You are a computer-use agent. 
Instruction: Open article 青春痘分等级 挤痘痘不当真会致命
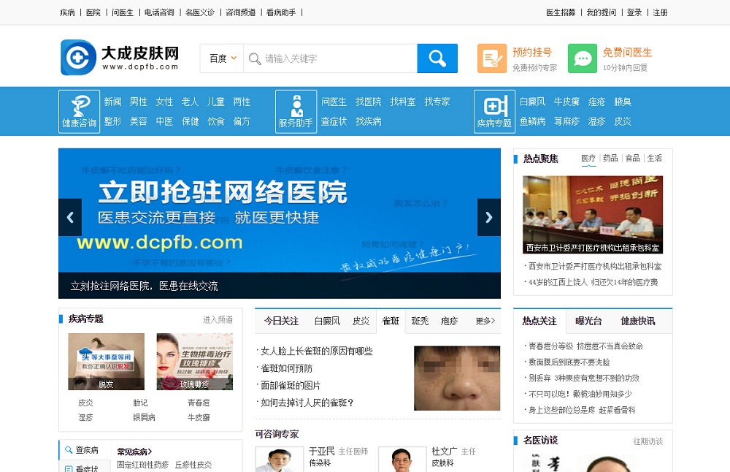point(585,346)
